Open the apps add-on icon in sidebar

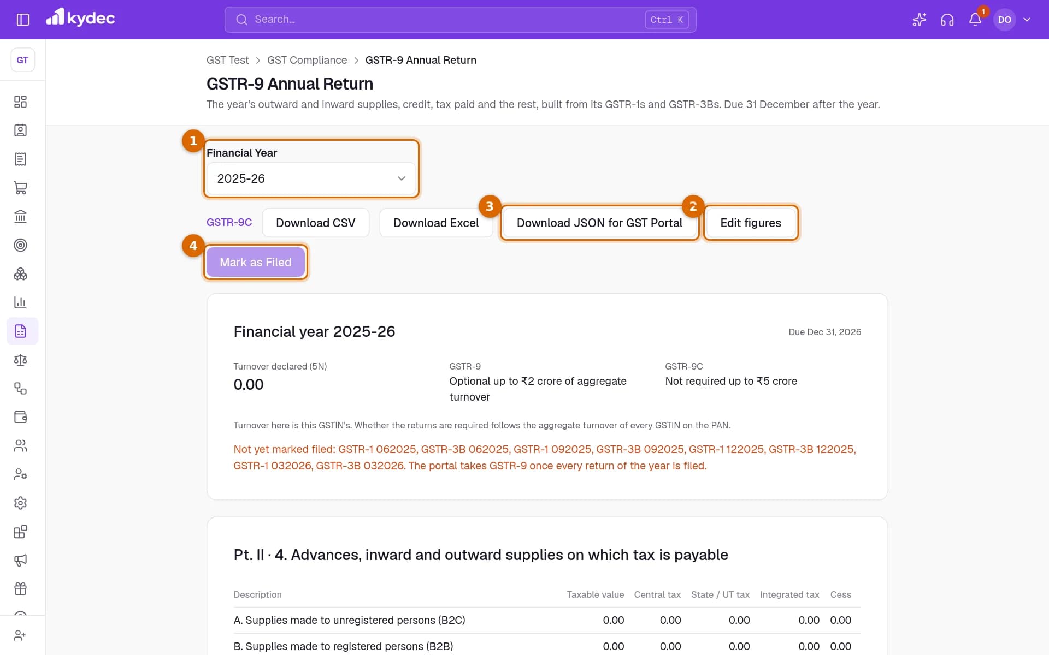[x=20, y=532]
